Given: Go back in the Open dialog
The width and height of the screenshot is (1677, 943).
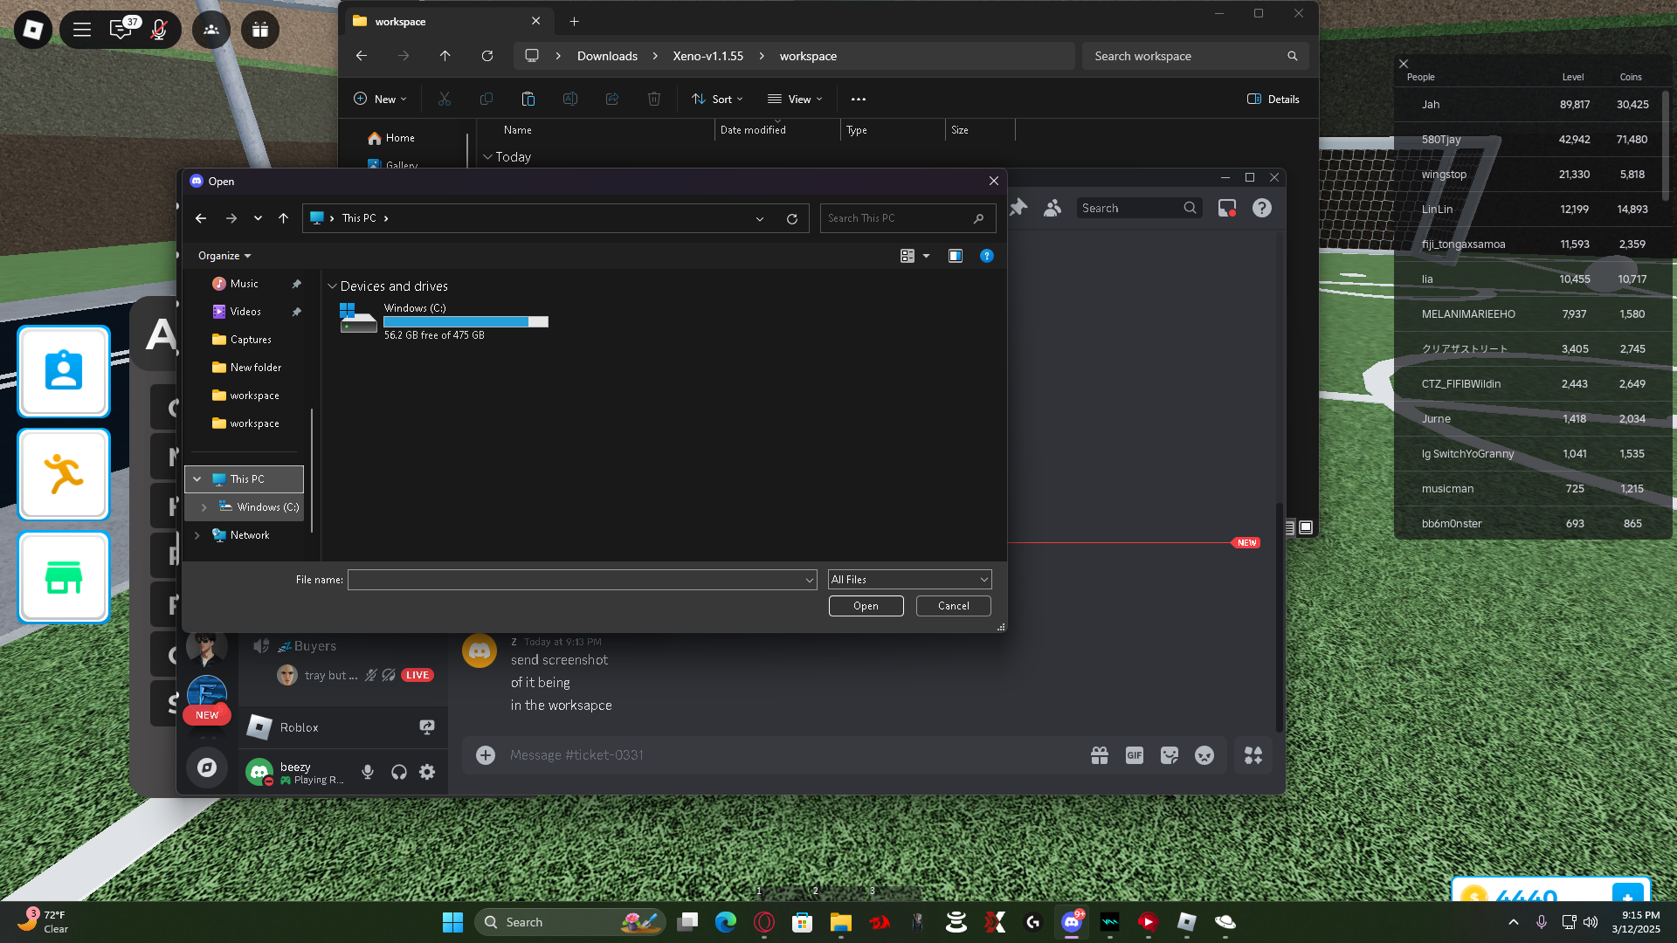Looking at the screenshot, I should pos(201,218).
